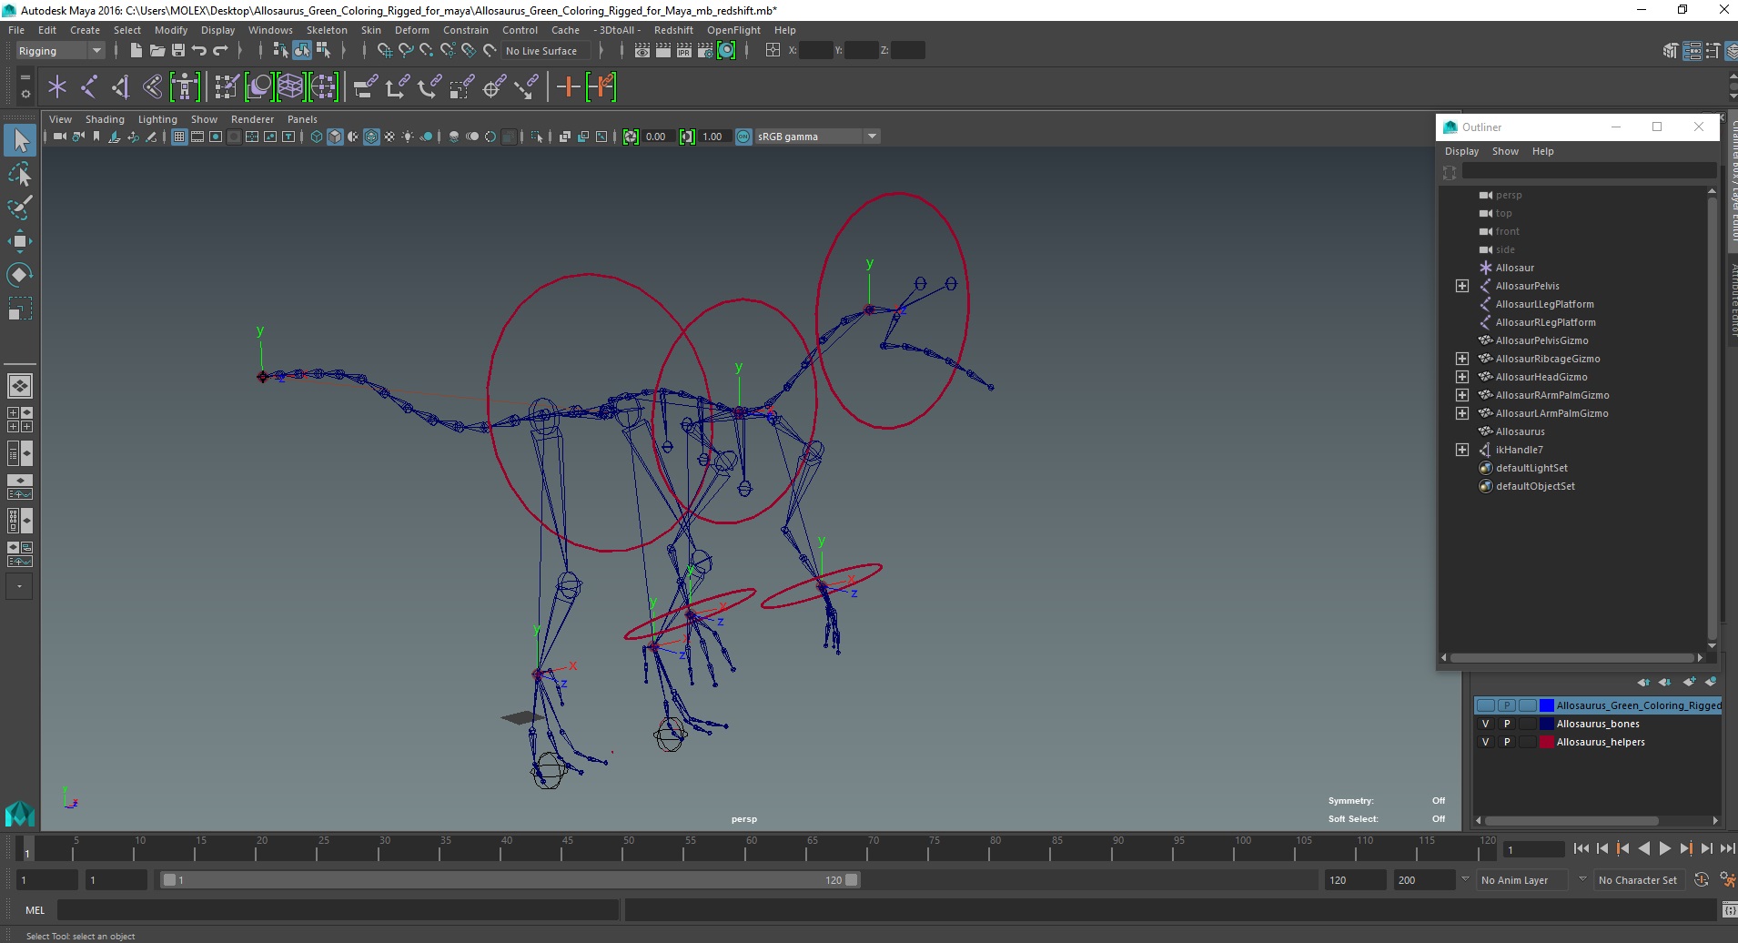Screen dimensions: 1738x943
Task: Toggle visibility V of Allosaurus_helpers layer
Action: click(x=1485, y=742)
